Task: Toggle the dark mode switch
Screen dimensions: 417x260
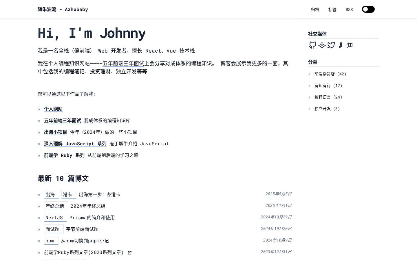Action: (368, 9)
